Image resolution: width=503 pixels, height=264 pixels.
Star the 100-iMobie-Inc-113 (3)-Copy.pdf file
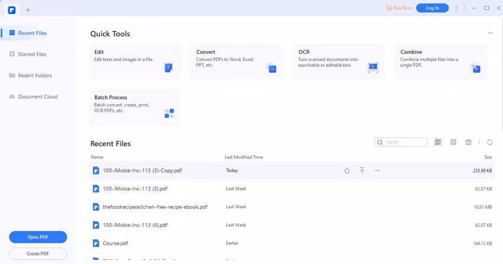point(347,170)
